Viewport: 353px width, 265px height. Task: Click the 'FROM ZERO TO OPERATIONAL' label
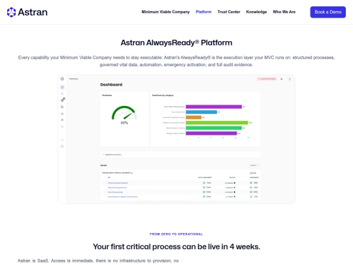176,234
